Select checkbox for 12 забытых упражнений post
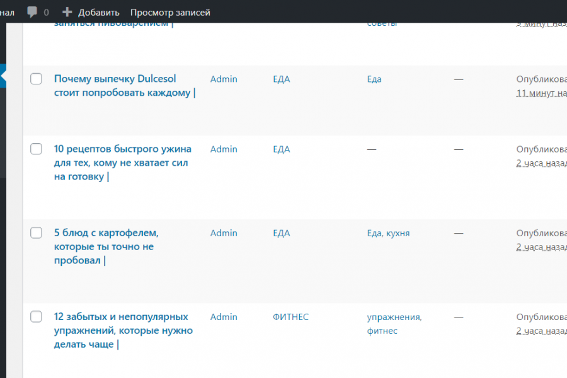 click(37, 316)
